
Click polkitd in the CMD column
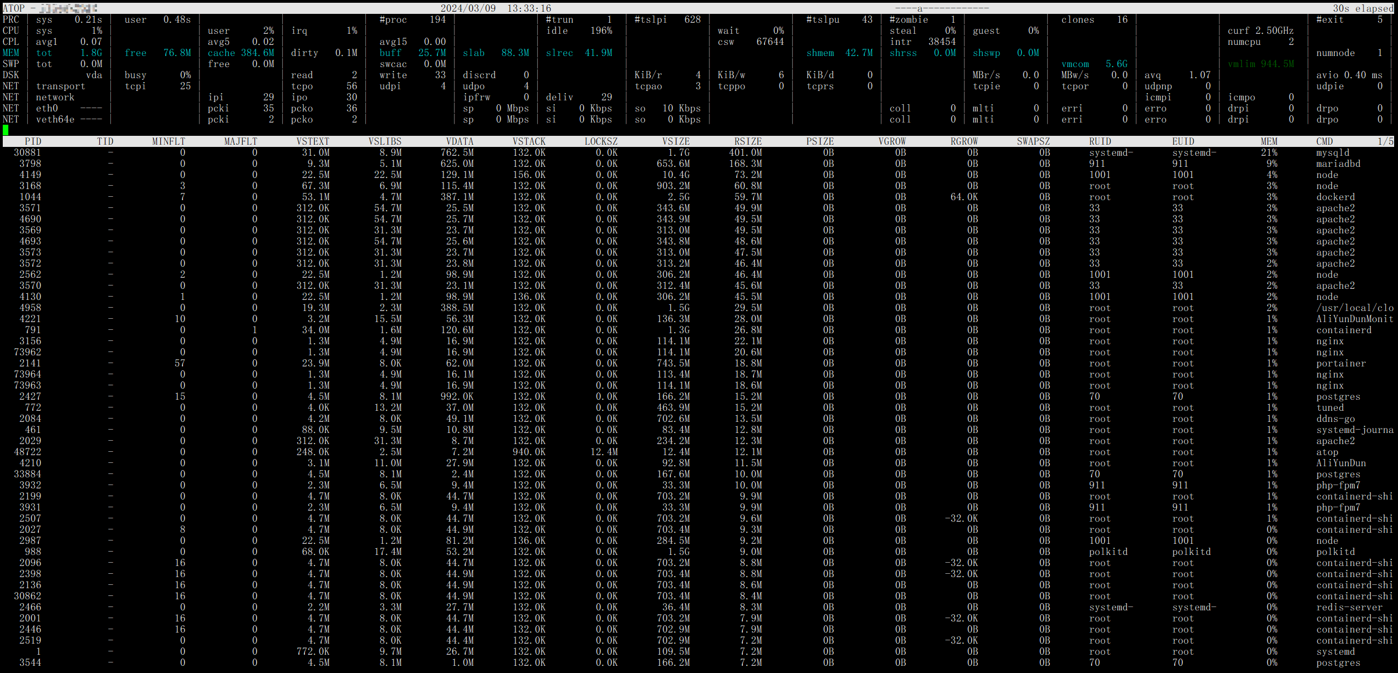1335,552
